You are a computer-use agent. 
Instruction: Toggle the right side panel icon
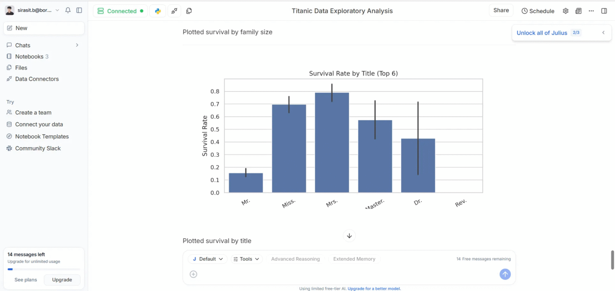click(604, 11)
